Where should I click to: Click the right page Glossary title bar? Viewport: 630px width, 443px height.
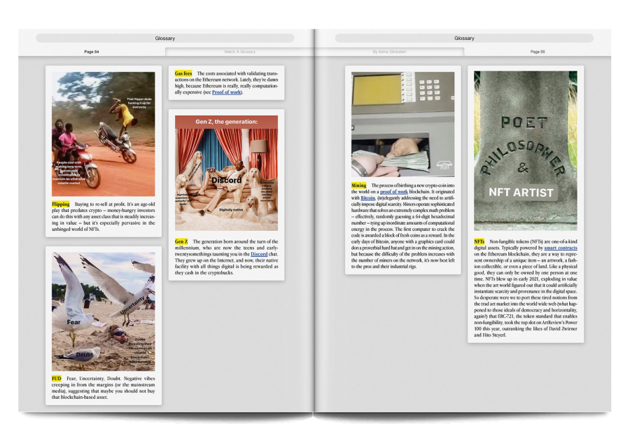[464, 38]
